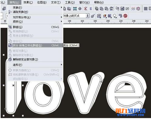Click the group icon beside 群组(G)
This screenshot has height=119, width=151.
tap(10, 27)
